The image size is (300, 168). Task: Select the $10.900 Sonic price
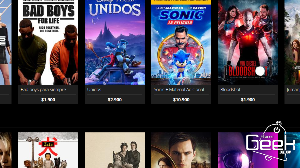point(181,100)
